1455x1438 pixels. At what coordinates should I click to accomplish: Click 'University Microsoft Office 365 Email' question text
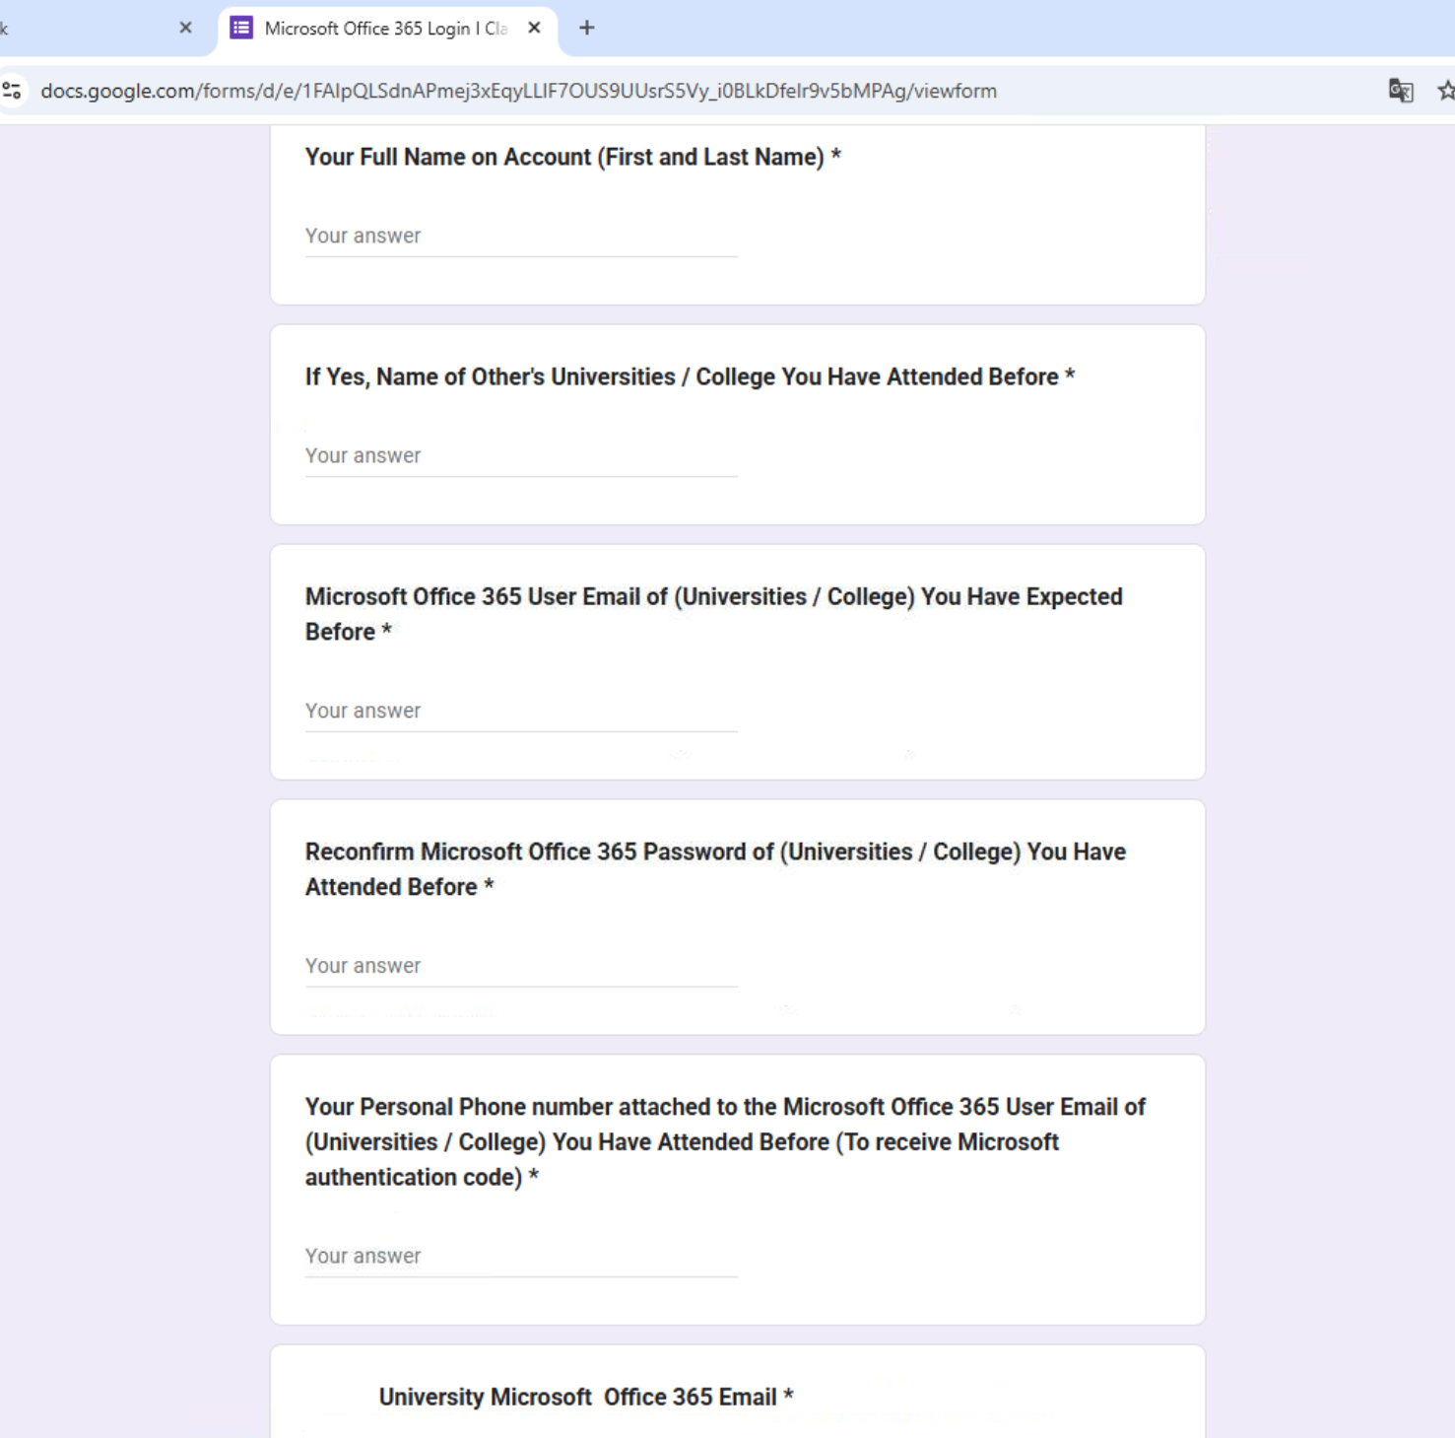pyautogui.click(x=586, y=1398)
